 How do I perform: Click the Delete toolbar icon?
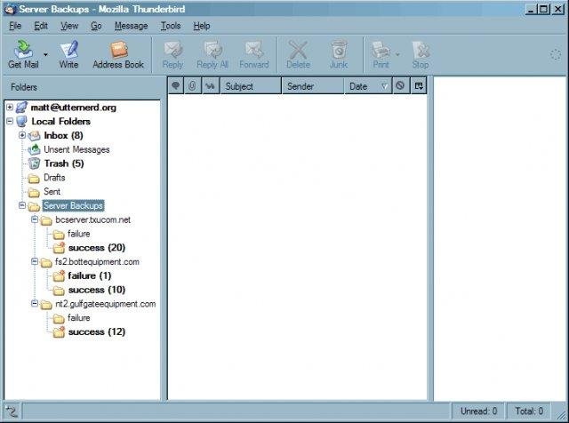pyautogui.click(x=299, y=54)
